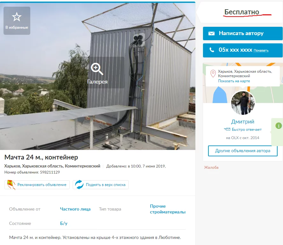Click the envelope icon to message author

coord(211,33)
